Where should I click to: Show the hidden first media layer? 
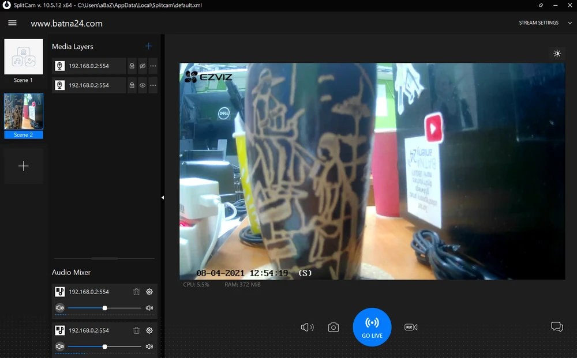tap(143, 66)
